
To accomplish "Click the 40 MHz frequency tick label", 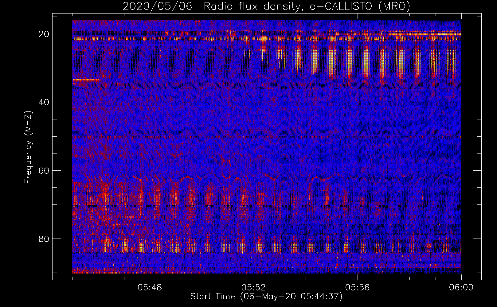I will tap(44, 102).
